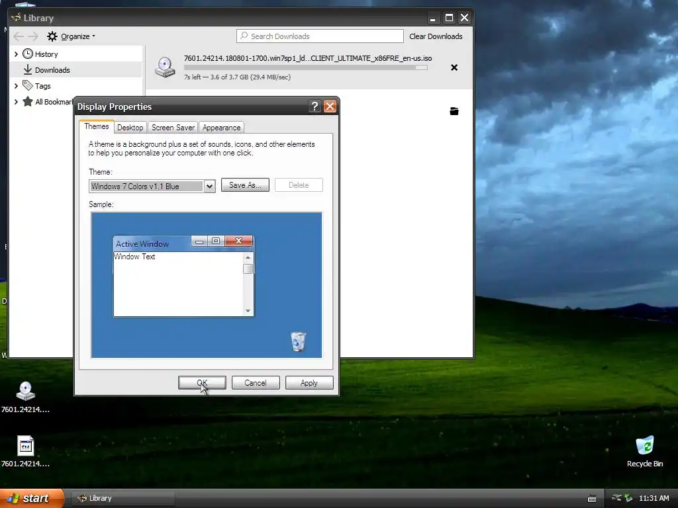Click the sample window minimize button
Screen dimensions: 678x508
pos(199,241)
